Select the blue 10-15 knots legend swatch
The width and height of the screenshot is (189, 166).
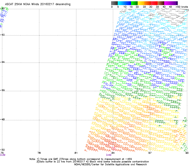point(128,3)
